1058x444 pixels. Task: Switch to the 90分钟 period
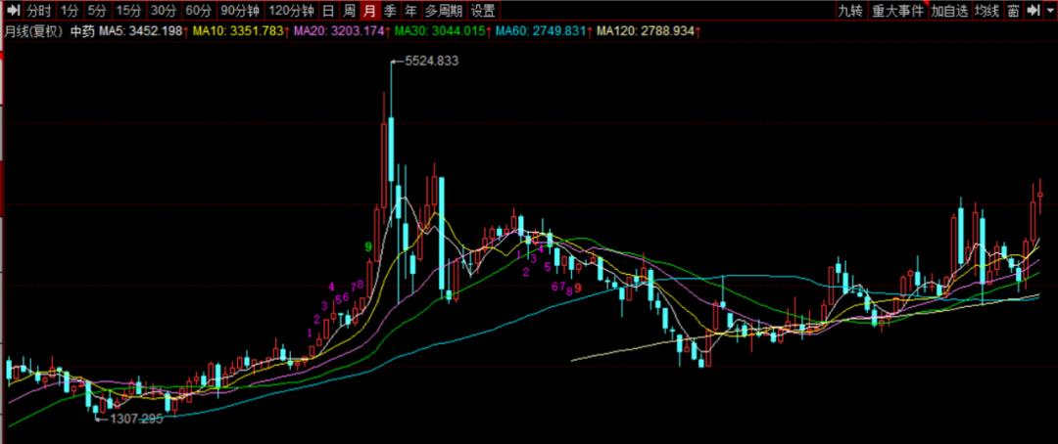click(240, 11)
